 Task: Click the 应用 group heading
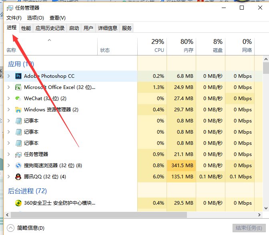pyautogui.click(x=21, y=64)
